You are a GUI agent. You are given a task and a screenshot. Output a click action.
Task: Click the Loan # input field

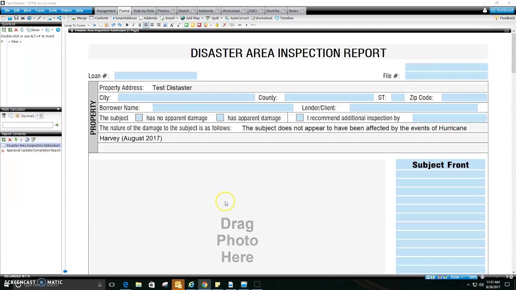pyautogui.click(x=156, y=76)
